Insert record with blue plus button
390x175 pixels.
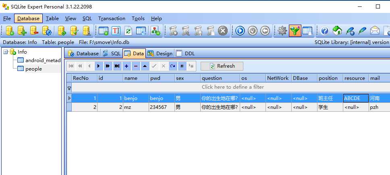127,66
